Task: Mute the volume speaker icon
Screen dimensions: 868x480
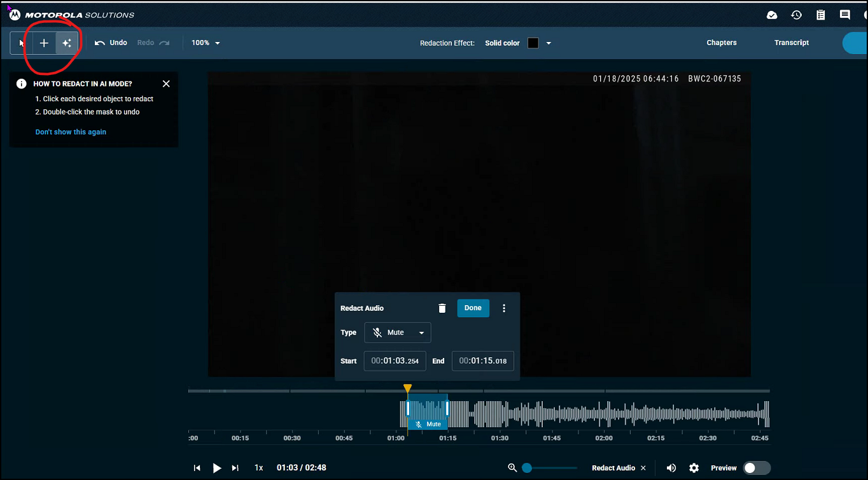Action: (x=671, y=468)
